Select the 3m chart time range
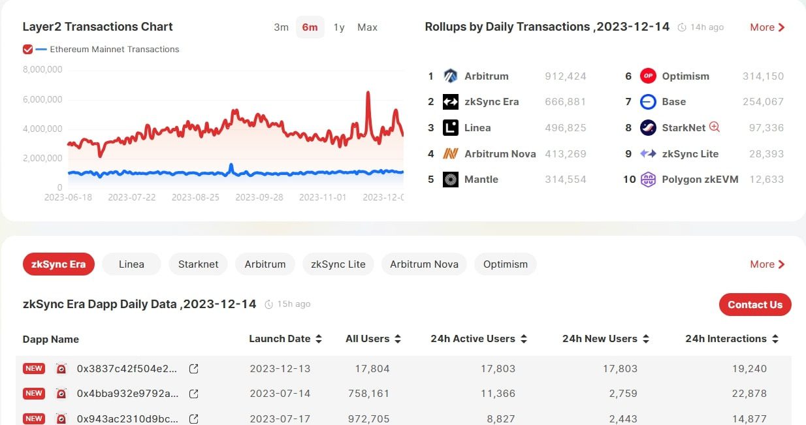 pos(281,27)
